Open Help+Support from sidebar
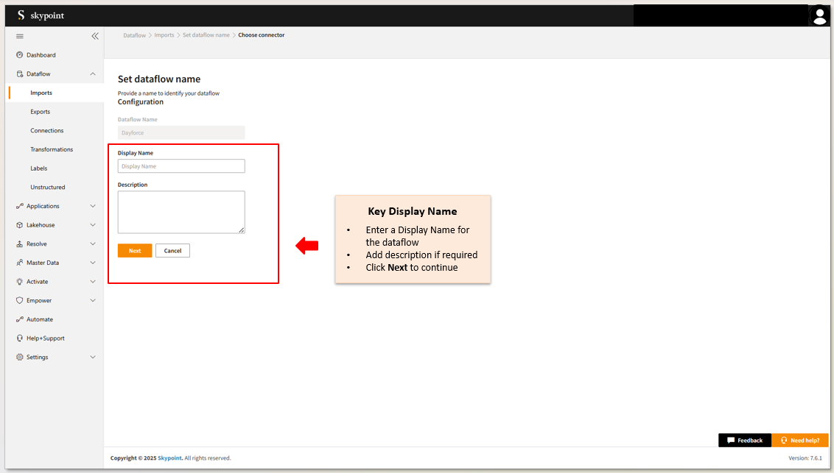Image resolution: width=834 pixels, height=473 pixels. tap(45, 338)
